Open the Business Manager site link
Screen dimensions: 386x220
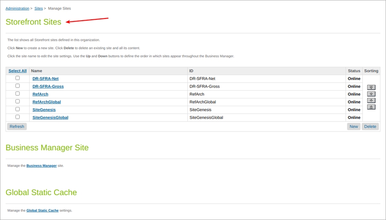pyautogui.click(x=42, y=166)
